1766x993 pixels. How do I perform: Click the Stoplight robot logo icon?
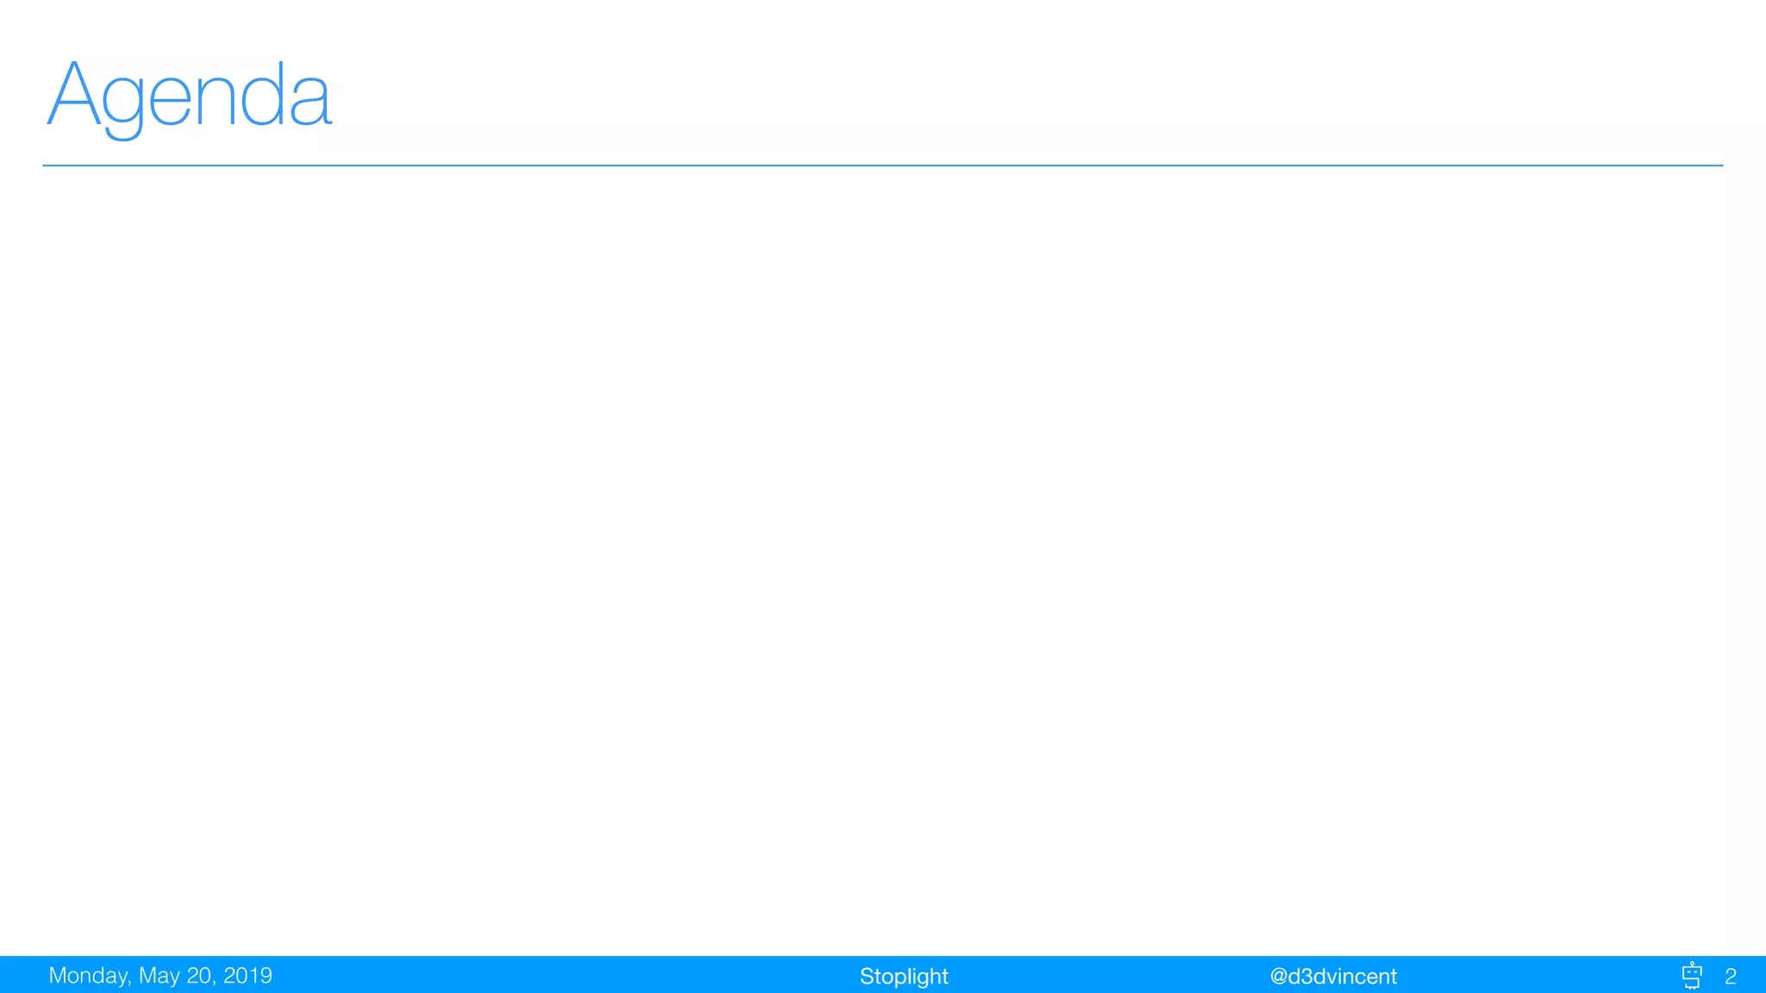click(1692, 976)
